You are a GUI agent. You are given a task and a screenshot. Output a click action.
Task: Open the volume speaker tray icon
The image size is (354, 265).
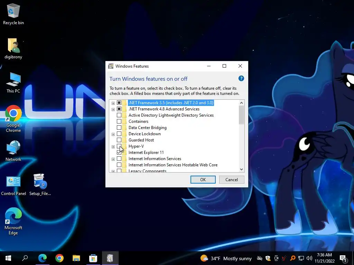pos(309,258)
